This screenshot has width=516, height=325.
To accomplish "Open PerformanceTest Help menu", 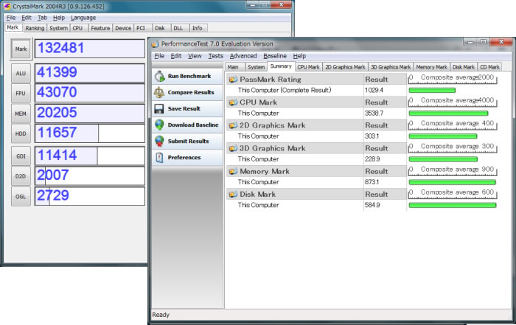I will coord(299,56).
